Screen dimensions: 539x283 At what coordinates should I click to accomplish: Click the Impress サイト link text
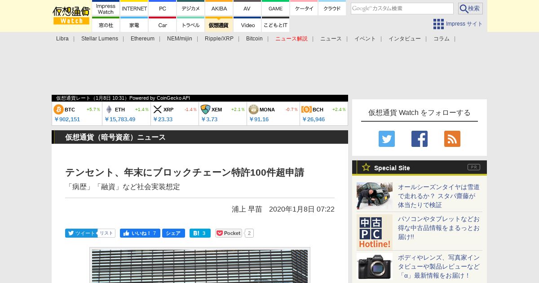click(x=464, y=24)
